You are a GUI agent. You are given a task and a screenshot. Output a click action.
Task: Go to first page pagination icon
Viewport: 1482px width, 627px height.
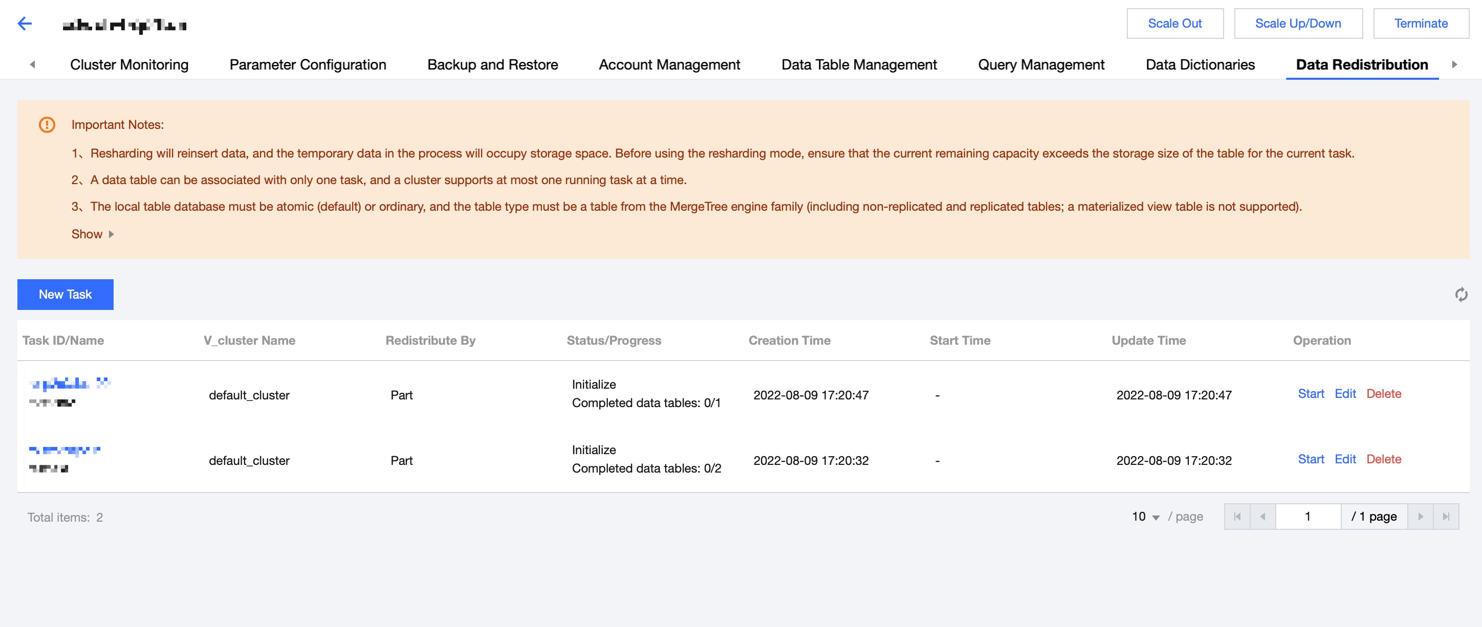click(1237, 517)
